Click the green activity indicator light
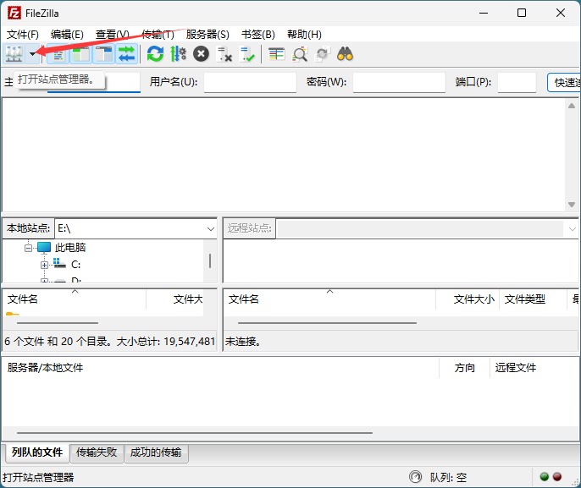 [x=545, y=476]
